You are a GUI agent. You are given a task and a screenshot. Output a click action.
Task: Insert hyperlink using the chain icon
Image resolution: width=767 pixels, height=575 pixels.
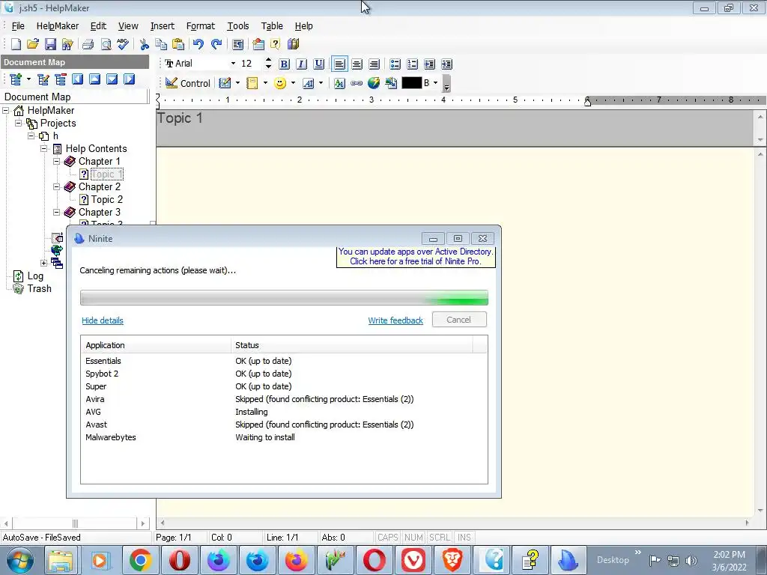point(357,83)
